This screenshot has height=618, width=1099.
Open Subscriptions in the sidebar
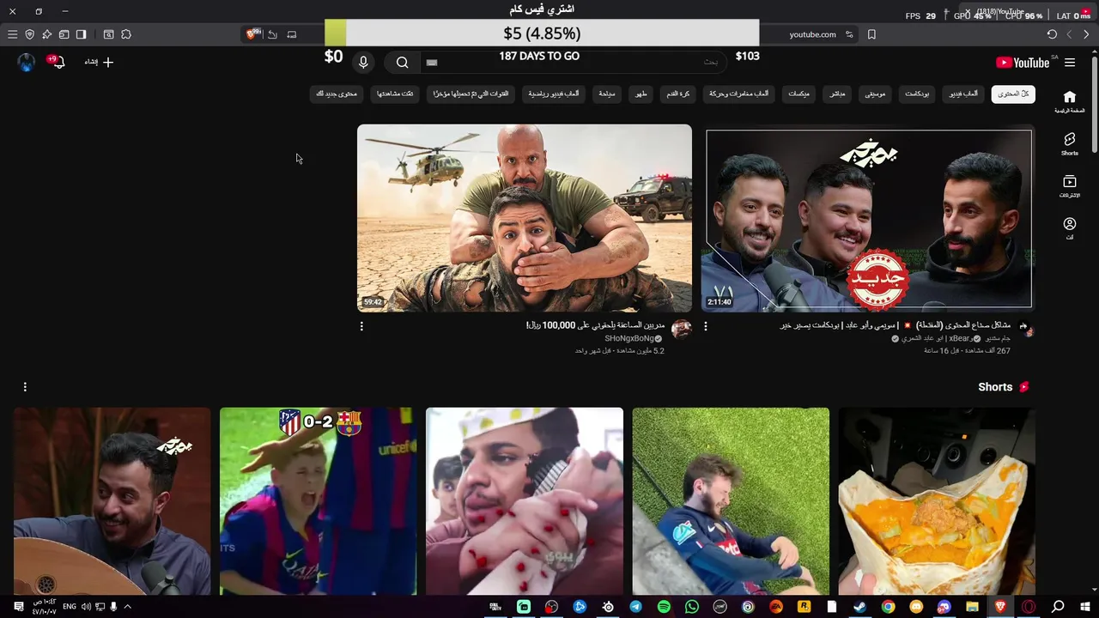pyautogui.click(x=1069, y=186)
